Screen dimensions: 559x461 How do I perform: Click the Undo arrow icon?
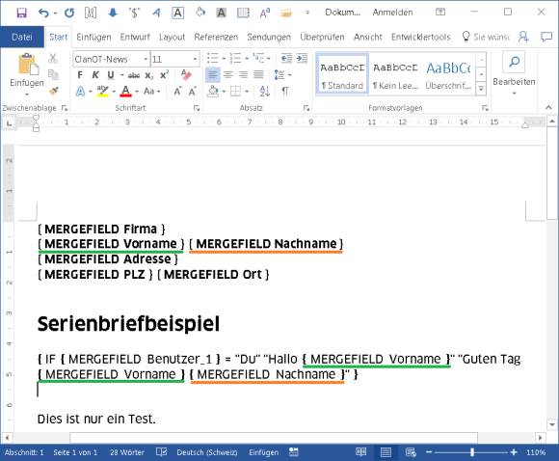(43, 13)
